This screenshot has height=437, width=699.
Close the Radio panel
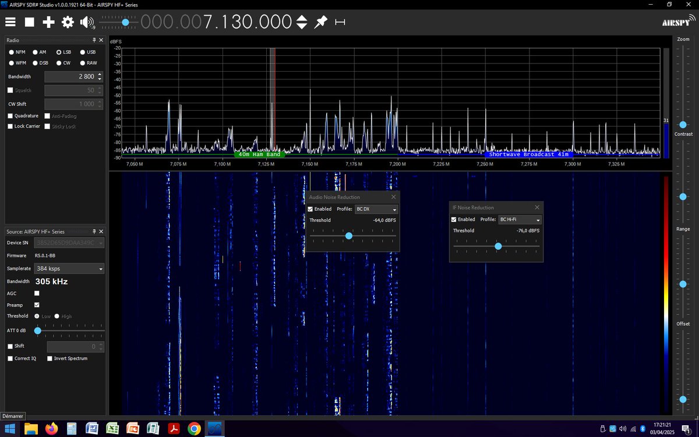point(101,40)
